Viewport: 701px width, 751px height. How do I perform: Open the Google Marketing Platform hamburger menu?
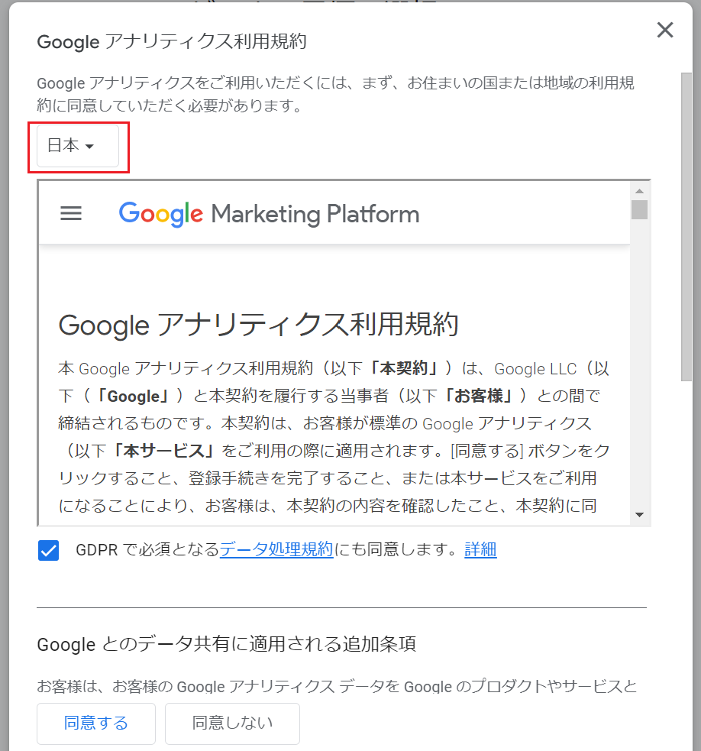[71, 213]
